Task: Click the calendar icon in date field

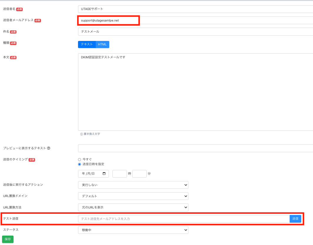Action: [x=104, y=174]
